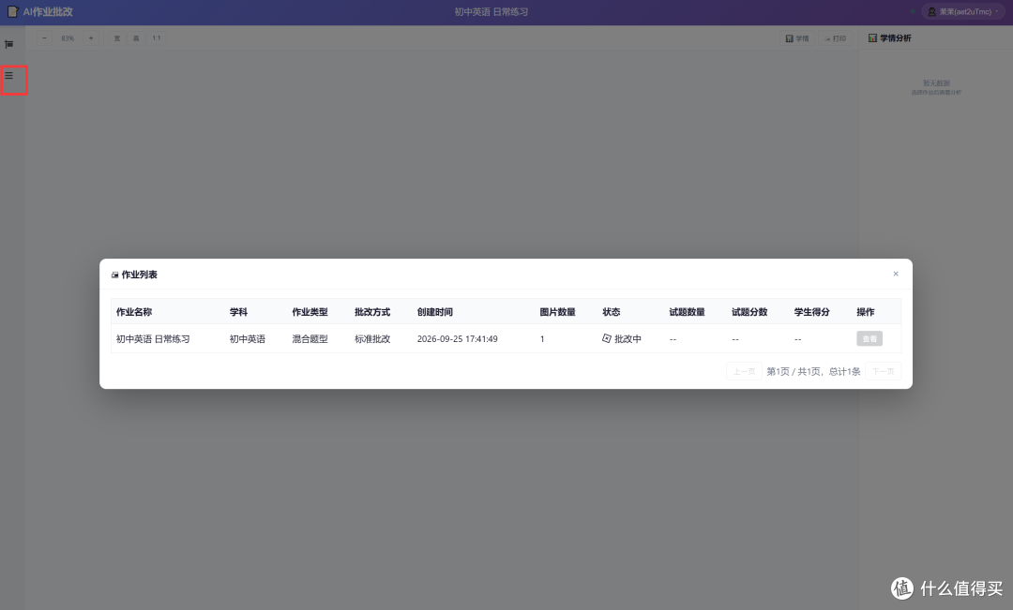This screenshot has width=1013, height=610.
Task: Click the green status dot beside user menu
Action: (913, 11)
